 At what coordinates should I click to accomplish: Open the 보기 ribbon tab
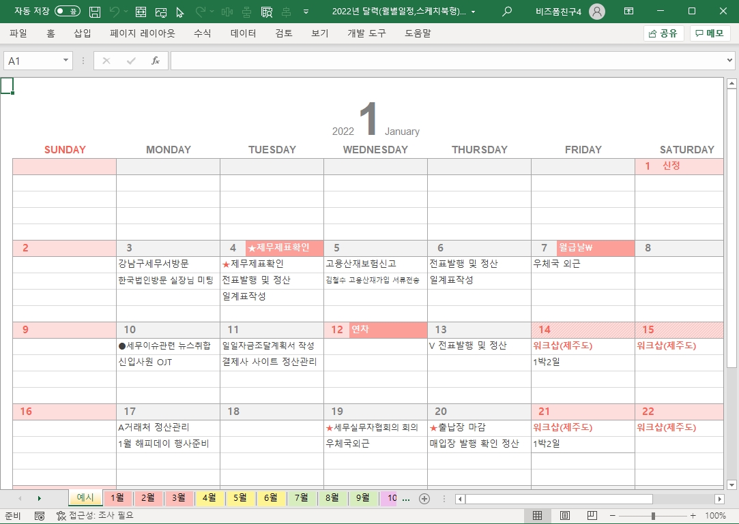point(319,33)
